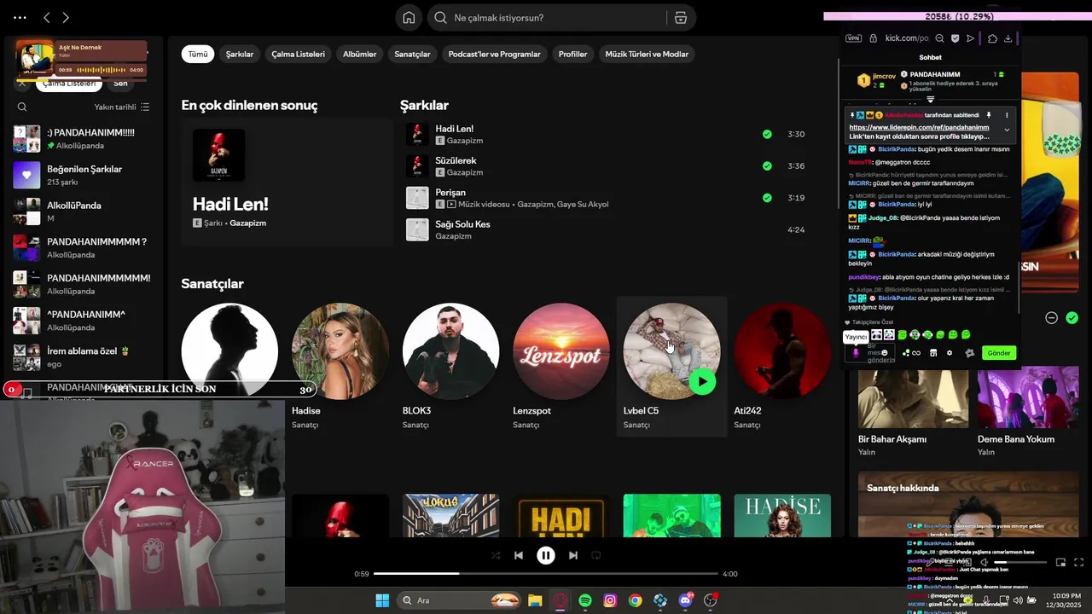
Task: Toggle shuffle in player bar
Action: click(x=496, y=555)
